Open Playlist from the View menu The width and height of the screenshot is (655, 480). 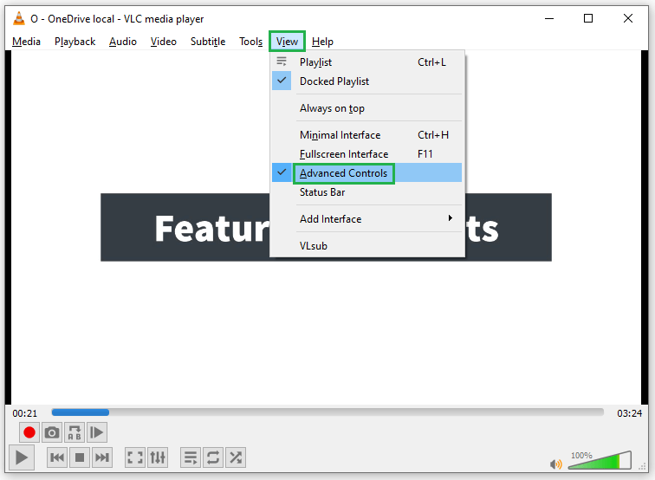(x=366, y=62)
